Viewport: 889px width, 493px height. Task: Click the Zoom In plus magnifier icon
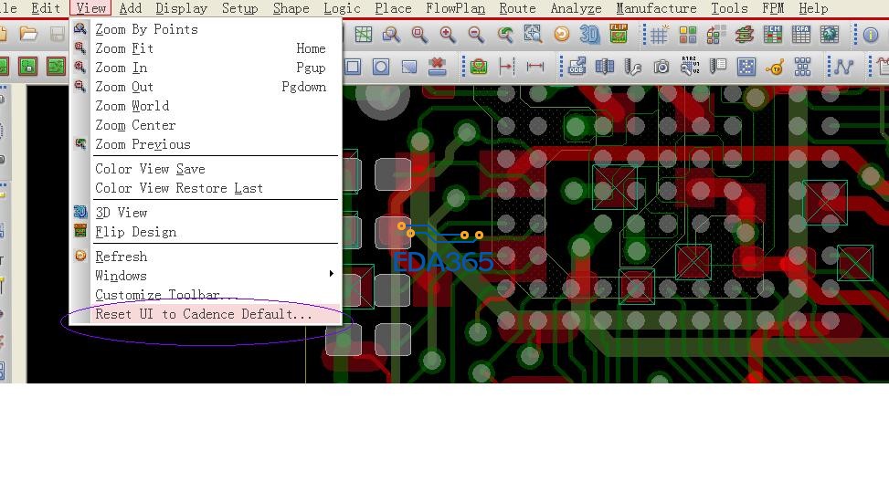(448, 35)
